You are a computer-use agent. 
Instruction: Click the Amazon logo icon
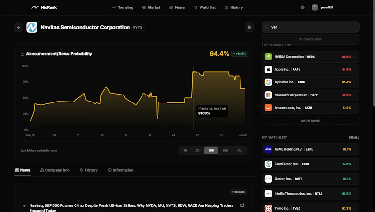(268, 108)
